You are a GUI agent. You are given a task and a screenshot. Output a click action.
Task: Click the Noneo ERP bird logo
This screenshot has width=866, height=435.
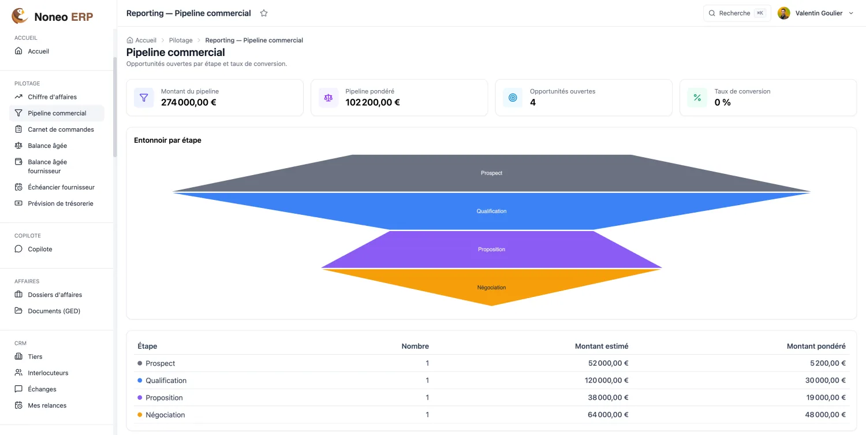(20, 16)
